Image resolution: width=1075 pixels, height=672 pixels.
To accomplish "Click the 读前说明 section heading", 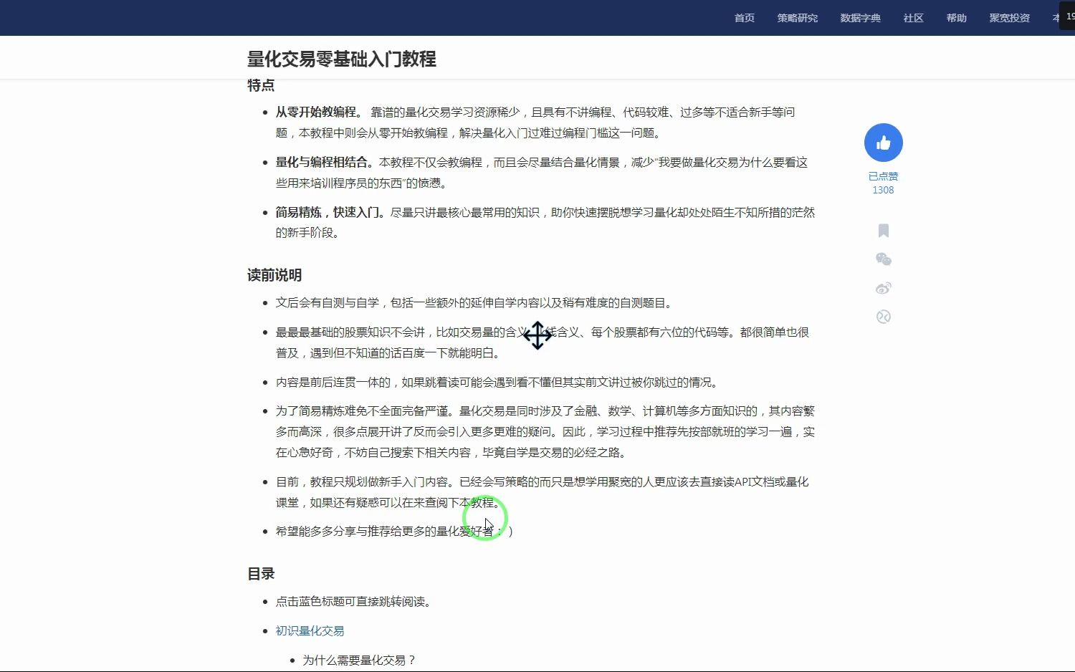I will [x=274, y=275].
